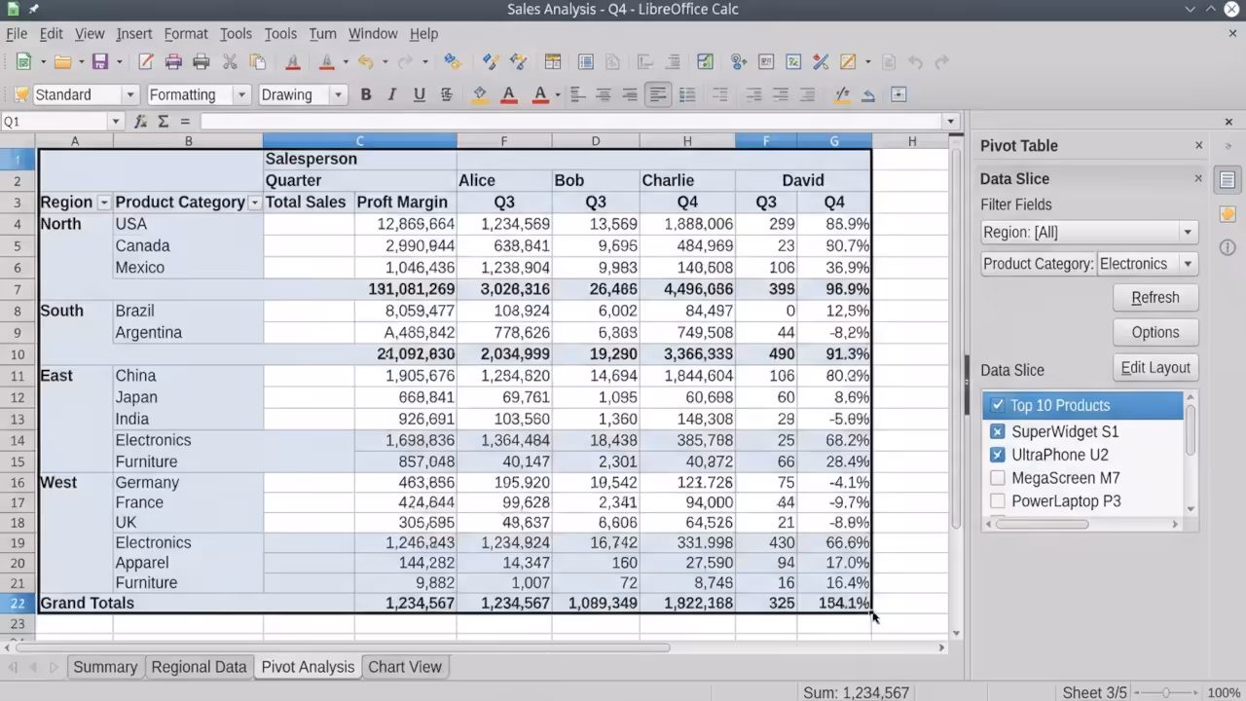Click the Refresh button
The image size is (1246, 701).
[1155, 298]
